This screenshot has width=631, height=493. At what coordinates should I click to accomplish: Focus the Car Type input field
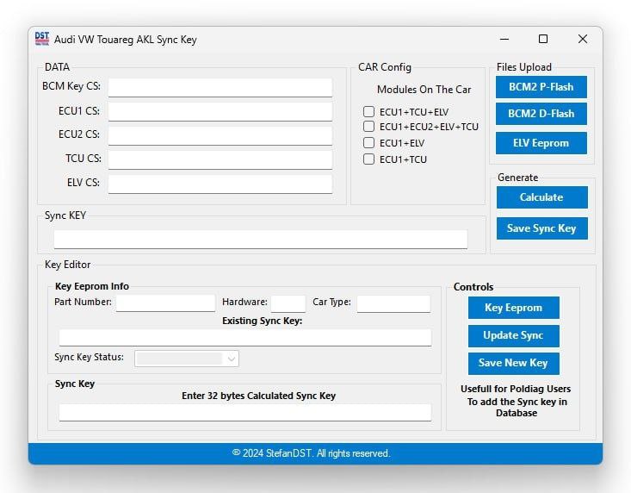click(x=393, y=303)
